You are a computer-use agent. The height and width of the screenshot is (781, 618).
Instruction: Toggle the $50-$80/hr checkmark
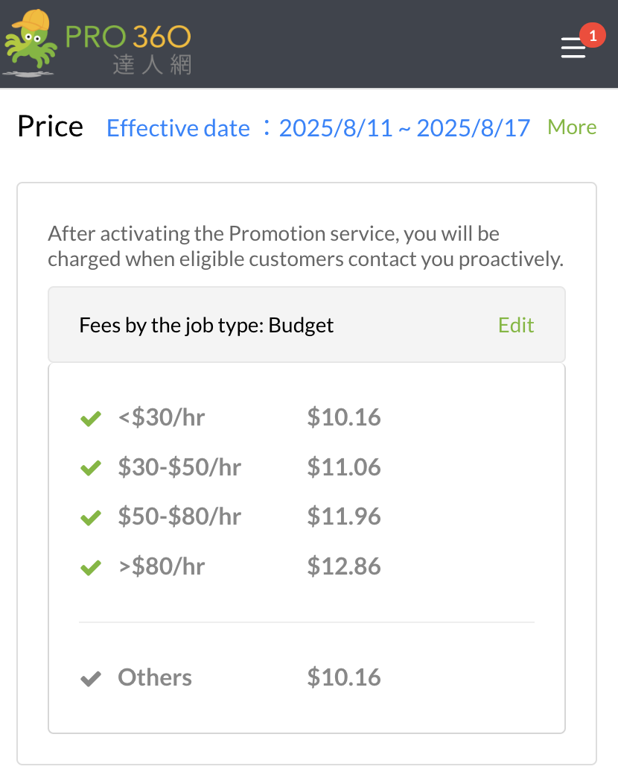(90, 518)
